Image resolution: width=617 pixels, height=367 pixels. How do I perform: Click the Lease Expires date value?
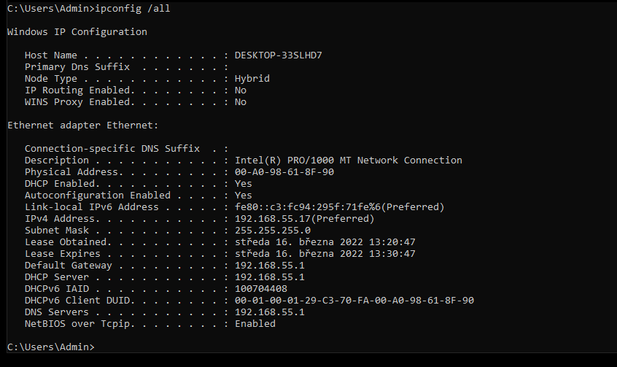(325, 253)
